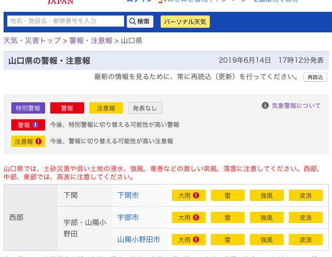Click 大雨 advisory badge for 山陽小野田市
Screen dimensions: 332x257
[x=188, y=240]
